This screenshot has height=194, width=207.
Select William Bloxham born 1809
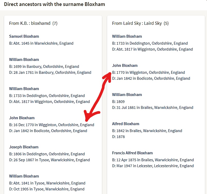click(x=127, y=95)
